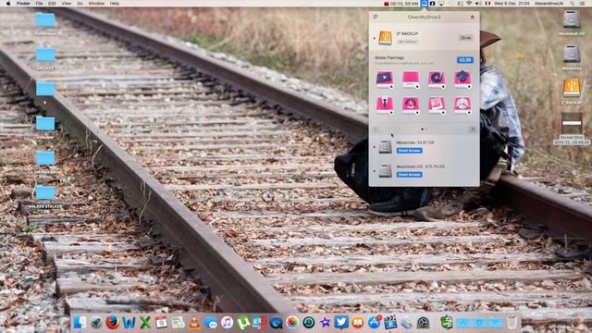Open the Help menu

click(115, 4)
